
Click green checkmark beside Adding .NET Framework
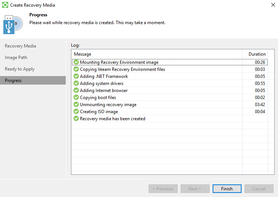(x=76, y=76)
